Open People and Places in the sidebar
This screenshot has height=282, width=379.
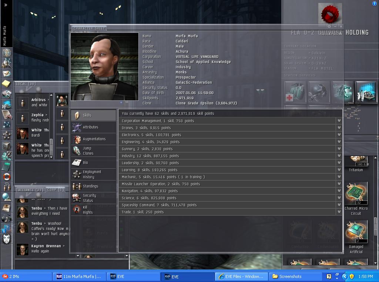7,62
